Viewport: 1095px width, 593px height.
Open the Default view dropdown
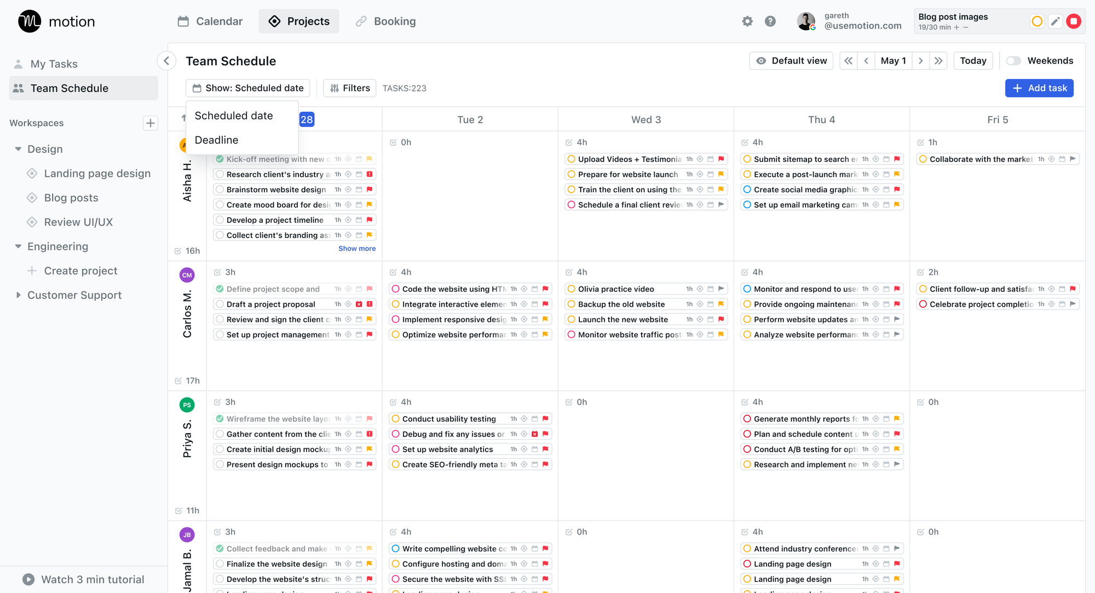tap(791, 61)
